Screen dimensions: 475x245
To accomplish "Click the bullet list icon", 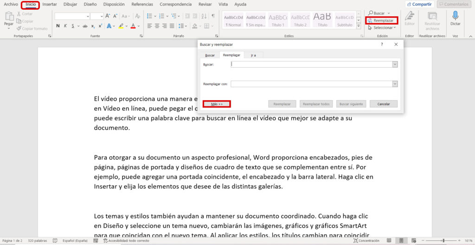I will point(149,16).
